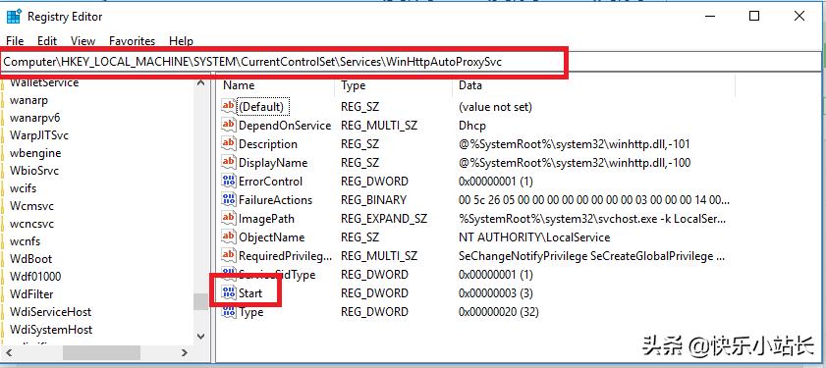This screenshot has height=368, width=826.
Task: Click the tree pane scroll down arrow
Action: coord(200,336)
